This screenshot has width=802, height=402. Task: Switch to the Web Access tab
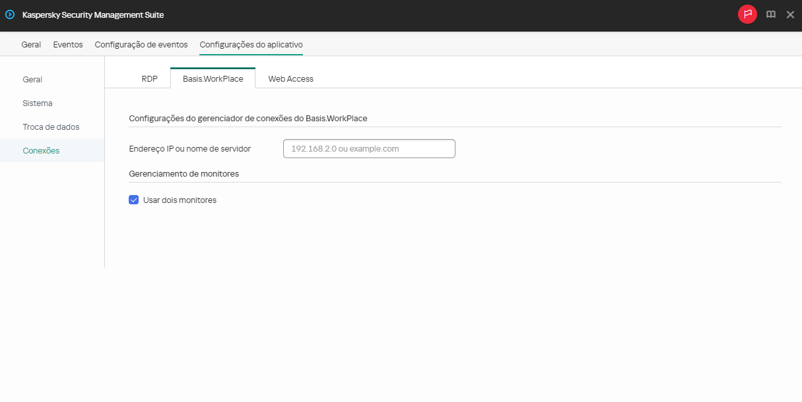tap(290, 78)
